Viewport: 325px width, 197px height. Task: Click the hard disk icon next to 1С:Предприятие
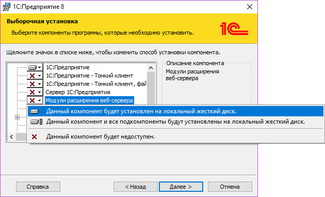(x=32, y=68)
